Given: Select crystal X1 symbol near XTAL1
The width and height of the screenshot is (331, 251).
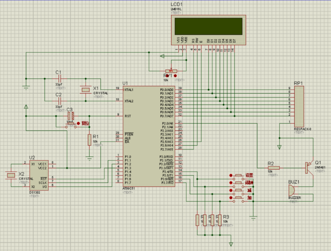Looking at the screenshot, I should point(85,90).
